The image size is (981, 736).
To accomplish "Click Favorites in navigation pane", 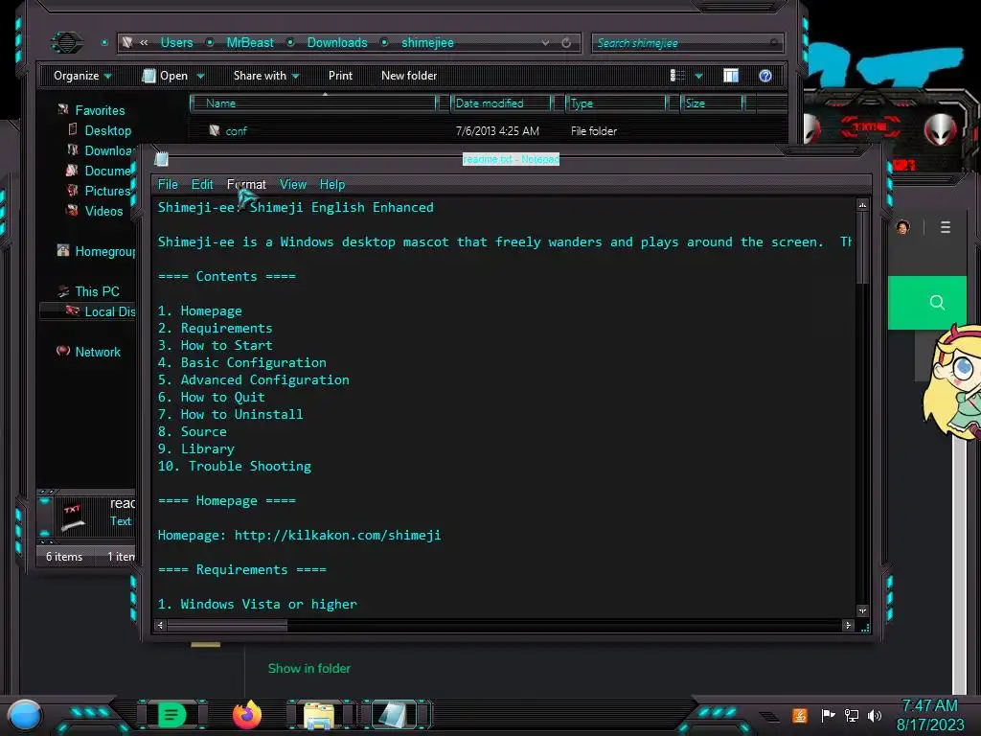I will (x=100, y=110).
